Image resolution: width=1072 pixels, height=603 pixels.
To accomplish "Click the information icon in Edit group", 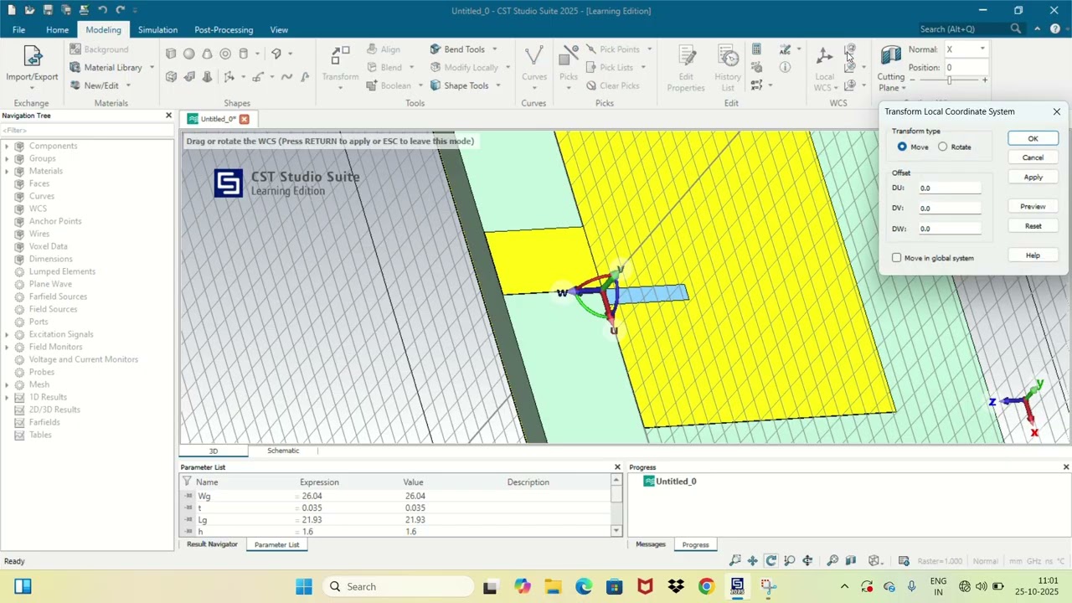I will coord(786,67).
